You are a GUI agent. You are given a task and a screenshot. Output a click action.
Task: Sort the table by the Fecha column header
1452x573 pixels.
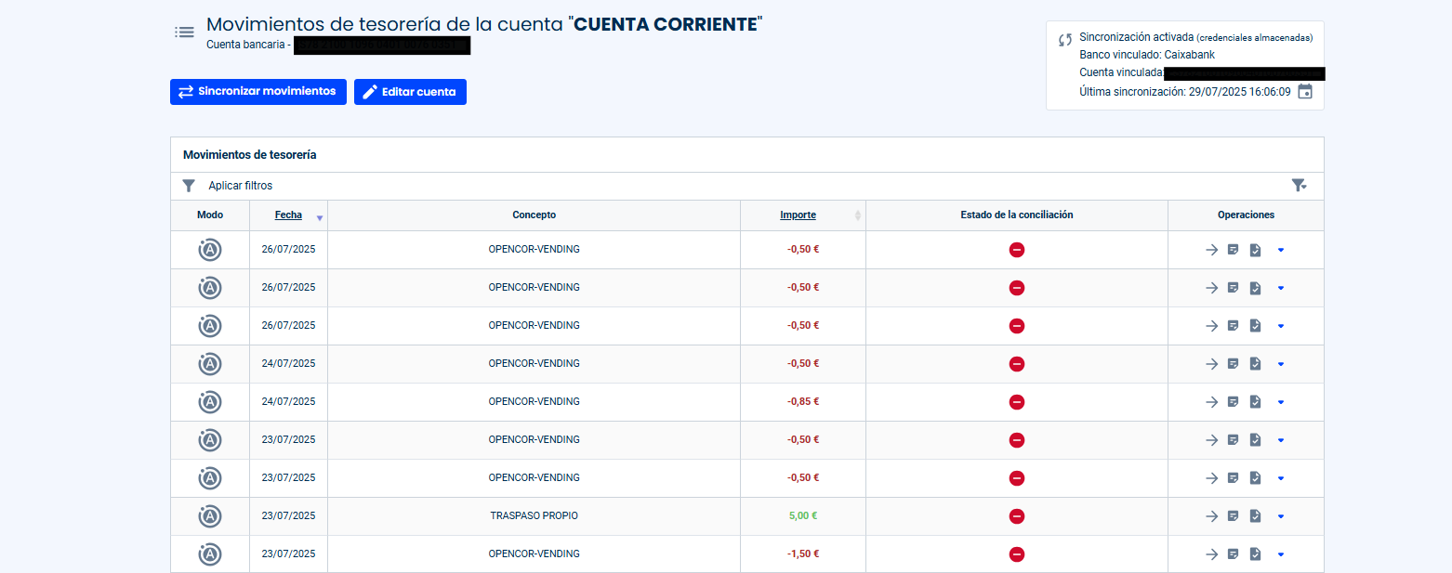point(288,215)
